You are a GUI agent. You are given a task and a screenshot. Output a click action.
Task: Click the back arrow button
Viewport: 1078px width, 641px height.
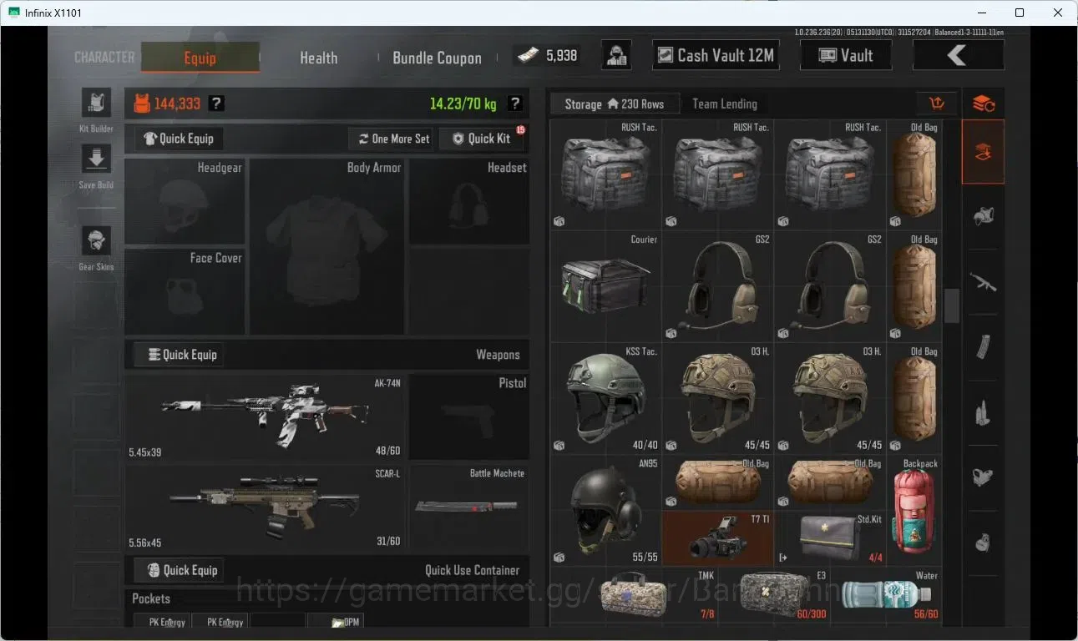tap(958, 55)
